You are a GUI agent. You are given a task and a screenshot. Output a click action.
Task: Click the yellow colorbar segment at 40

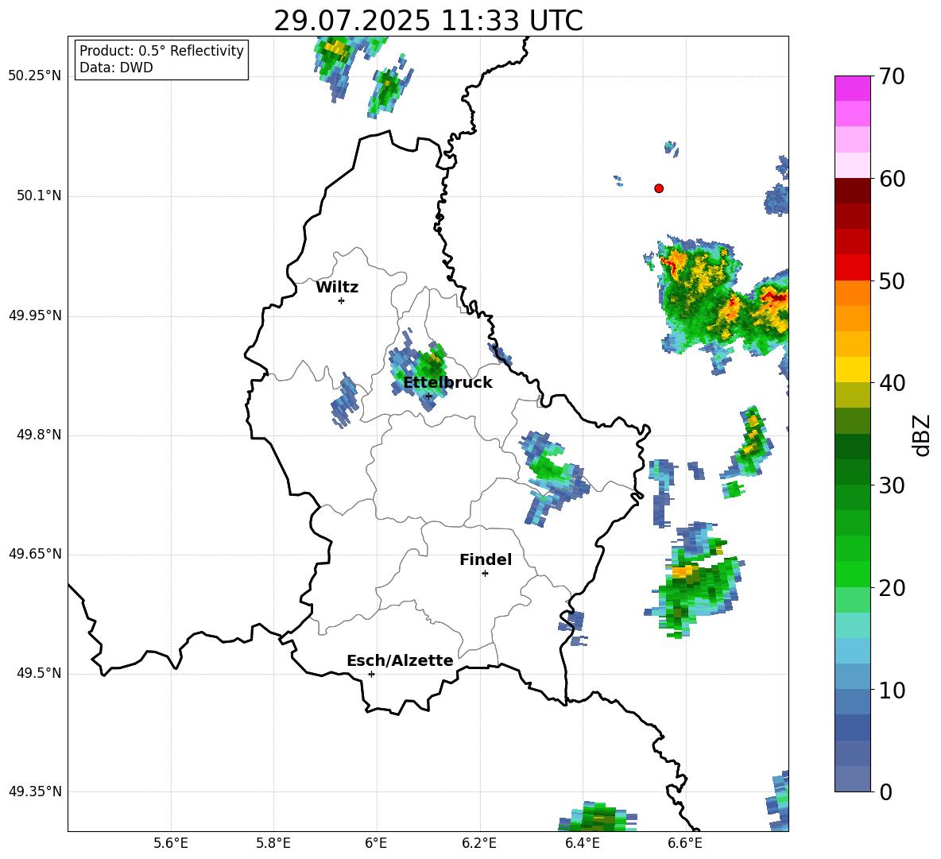pos(852,370)
